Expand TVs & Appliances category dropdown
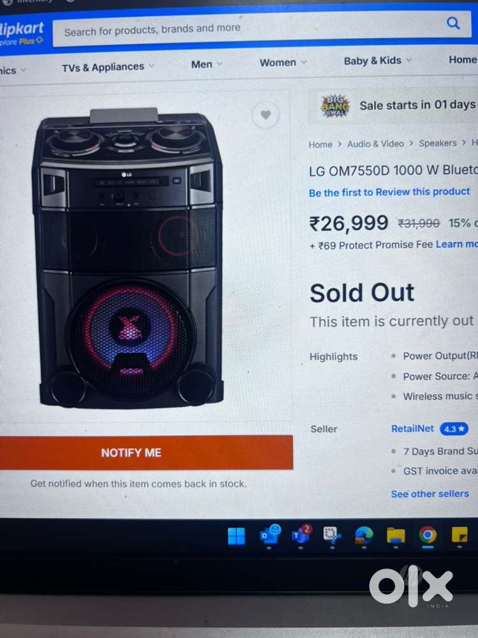Image resolution: width=478 pixels, height=638 pixels. (108, 67)
